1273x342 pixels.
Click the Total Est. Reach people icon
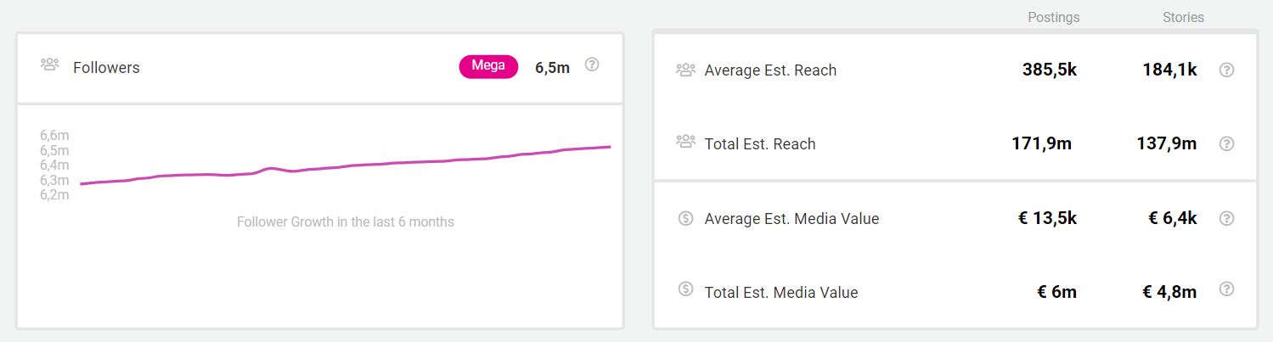click(x=685, y=142)
